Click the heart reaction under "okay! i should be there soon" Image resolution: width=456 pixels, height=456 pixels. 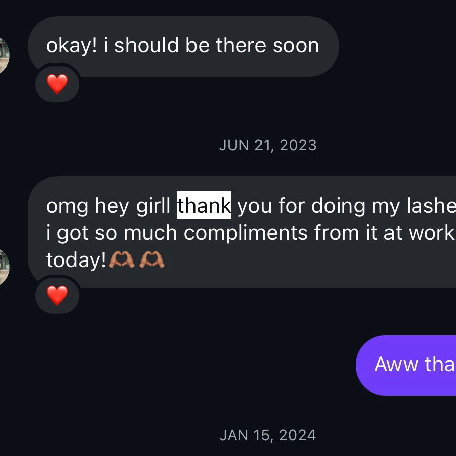pyautogui.click(x=57, y=84)
